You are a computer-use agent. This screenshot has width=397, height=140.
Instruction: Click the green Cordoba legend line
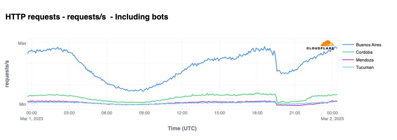pyautogui.click(x=348, y=52)
